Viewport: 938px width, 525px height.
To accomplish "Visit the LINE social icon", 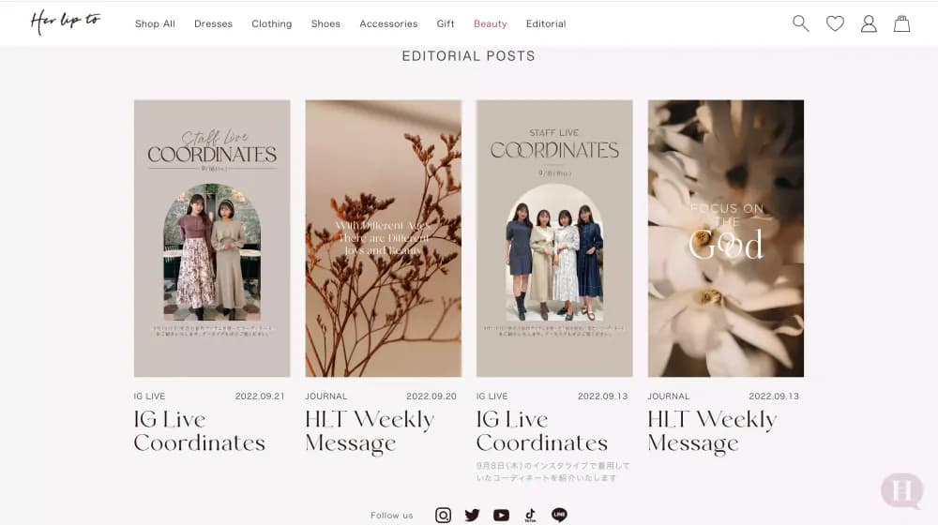I will (559, 515).
